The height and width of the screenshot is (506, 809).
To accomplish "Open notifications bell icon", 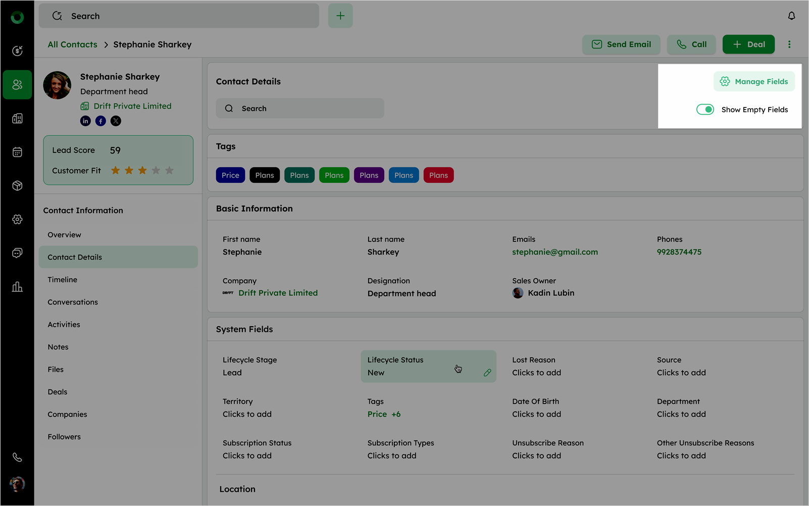I will [791, 16].
